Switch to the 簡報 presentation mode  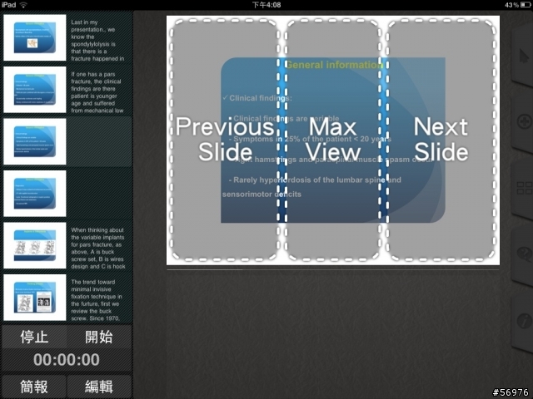34,387
